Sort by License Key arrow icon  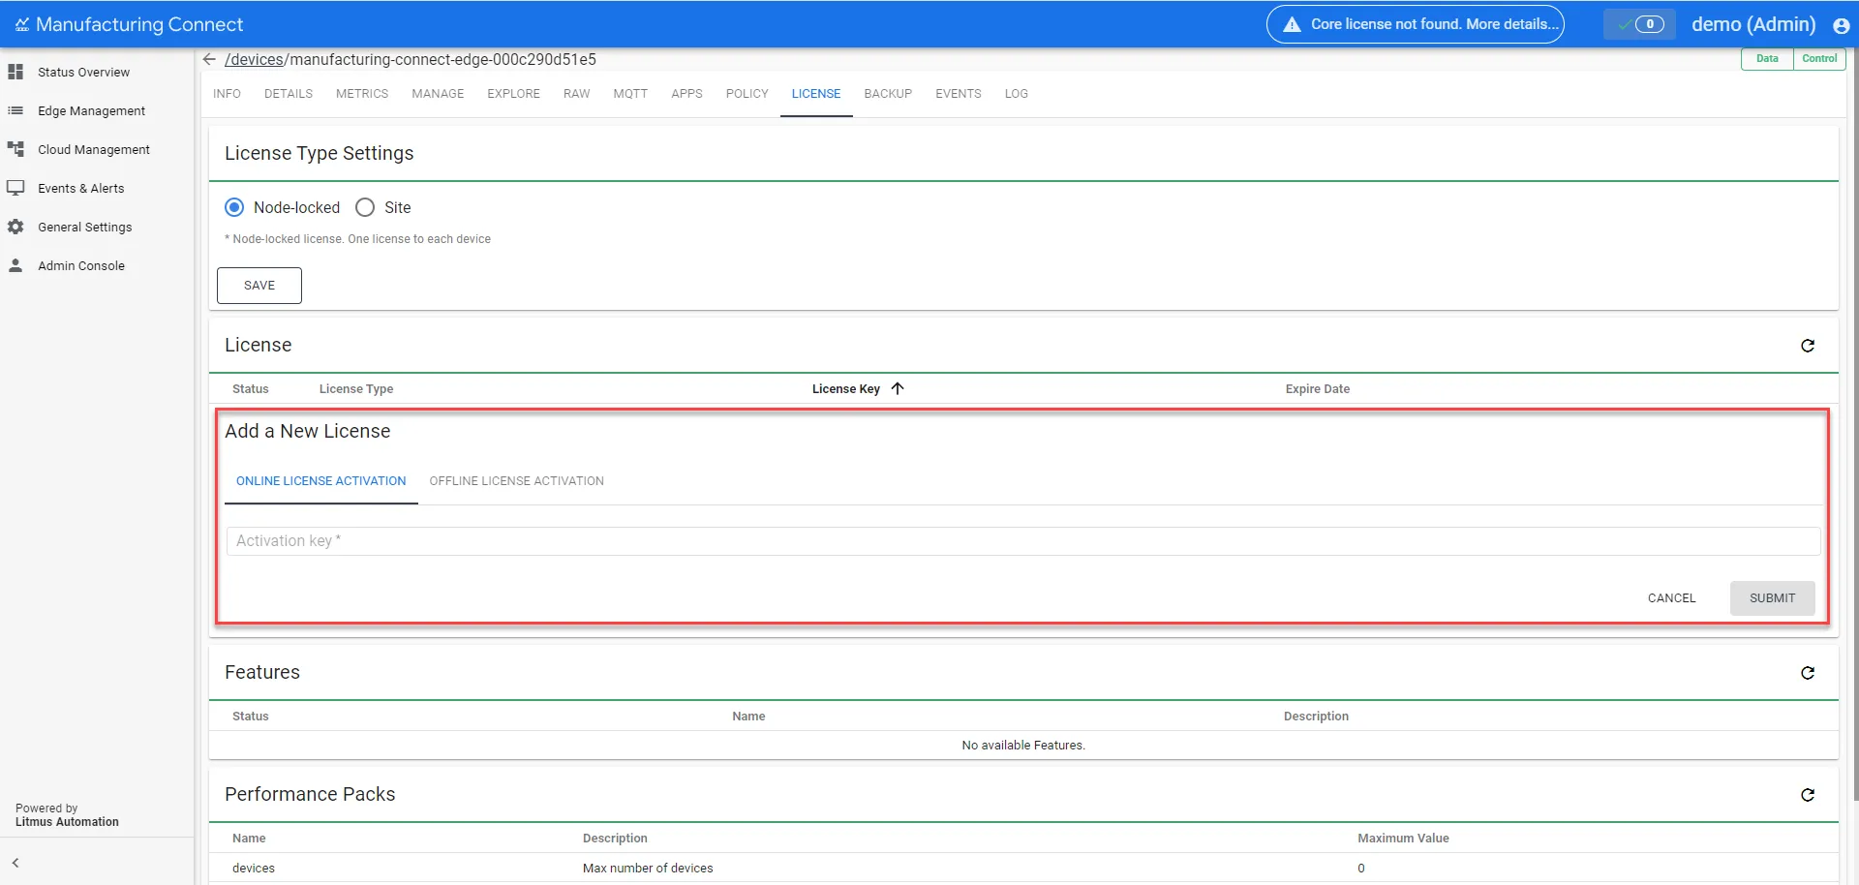click(898, 388)
